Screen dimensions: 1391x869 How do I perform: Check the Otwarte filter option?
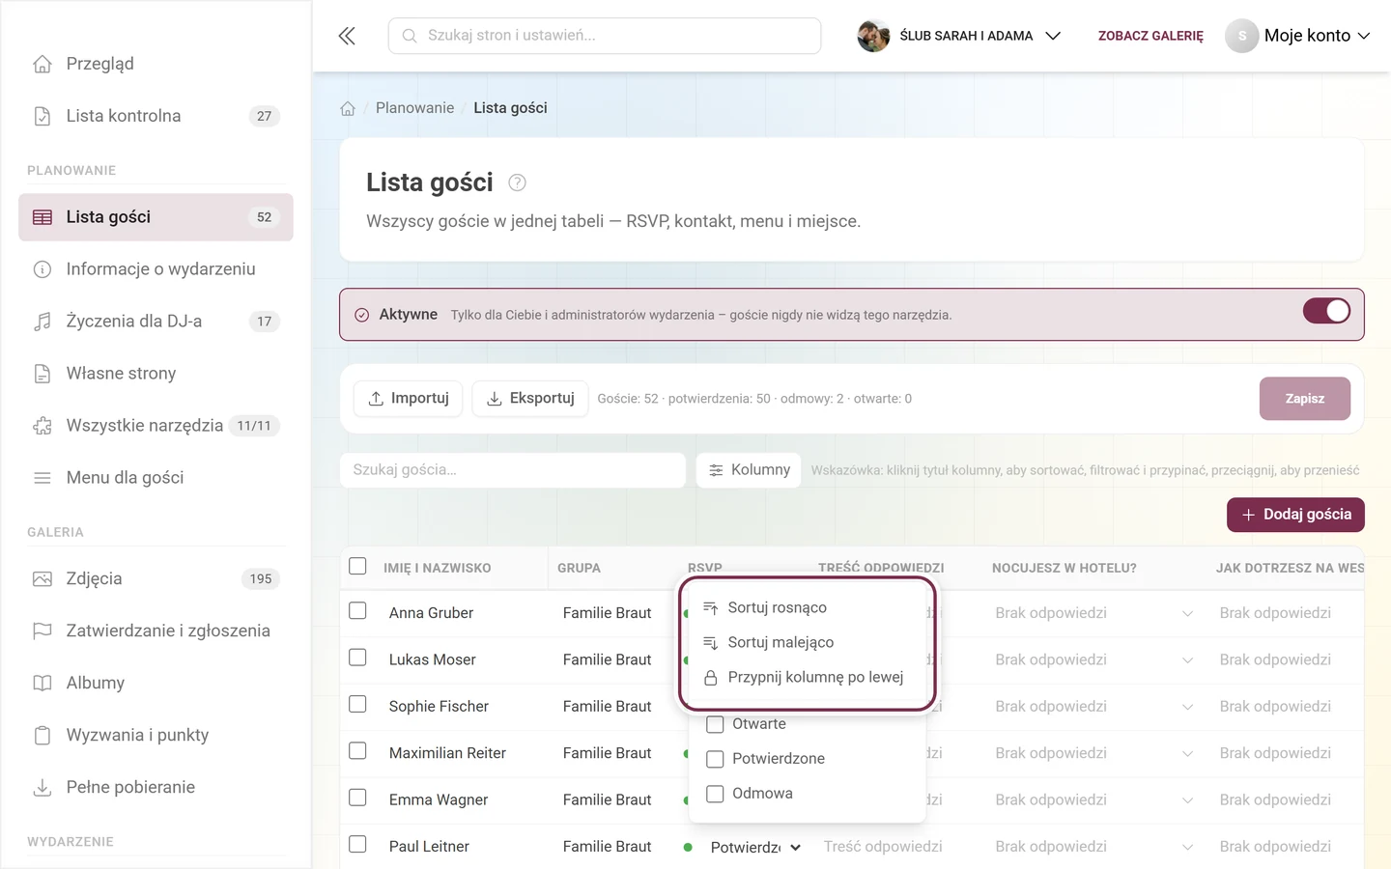(x=715, y=724)
